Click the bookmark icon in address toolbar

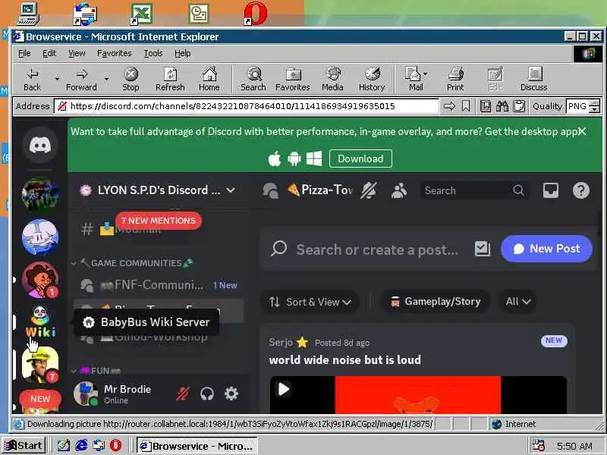[466, 106]
